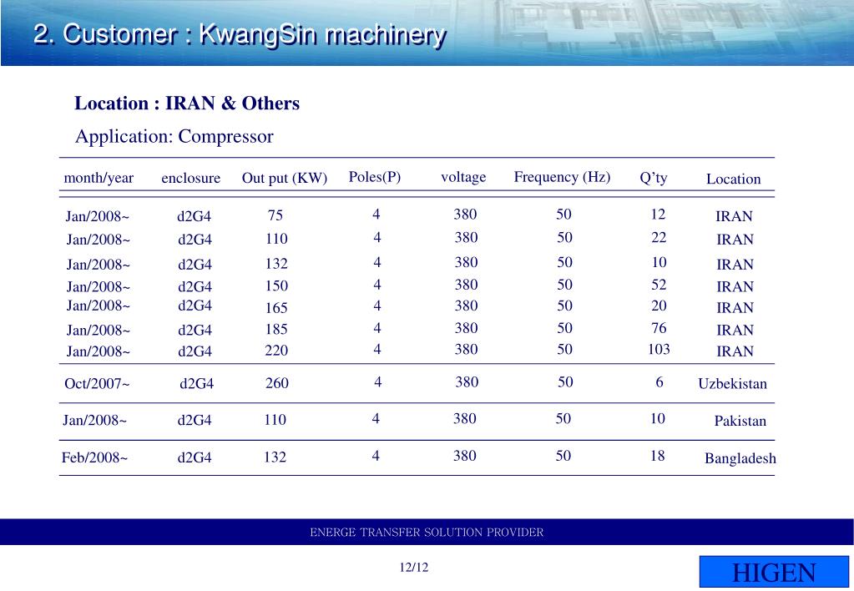Select output '132' in the Bangladesh row
Image resolution: width=854 pixels, height=591 pixels.
click(275, 457)
